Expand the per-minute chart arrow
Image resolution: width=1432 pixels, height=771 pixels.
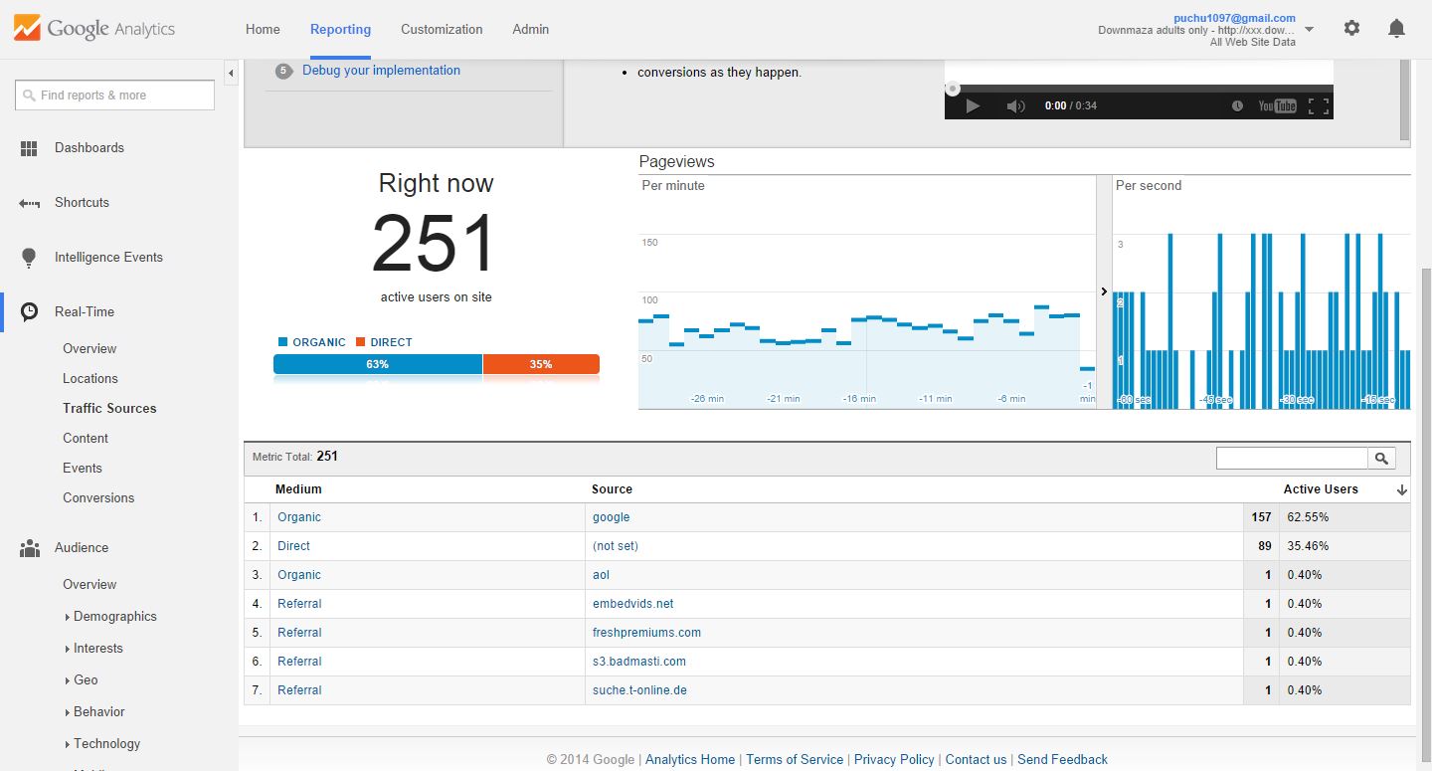(x=1104, y=291)
